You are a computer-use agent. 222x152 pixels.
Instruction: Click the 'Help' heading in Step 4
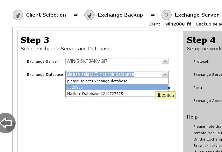[192, 117]
